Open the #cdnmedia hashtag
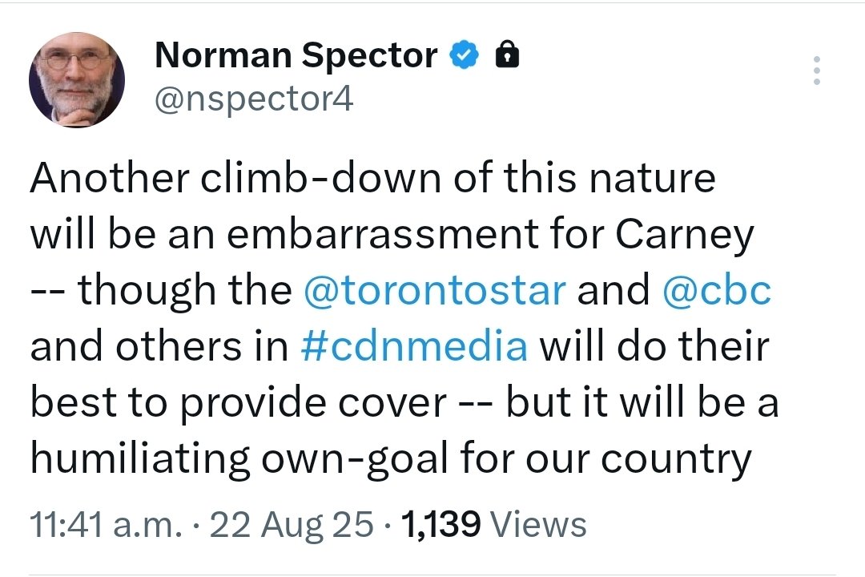The width and height of the screenshot is (865, 577). point(416,347)
